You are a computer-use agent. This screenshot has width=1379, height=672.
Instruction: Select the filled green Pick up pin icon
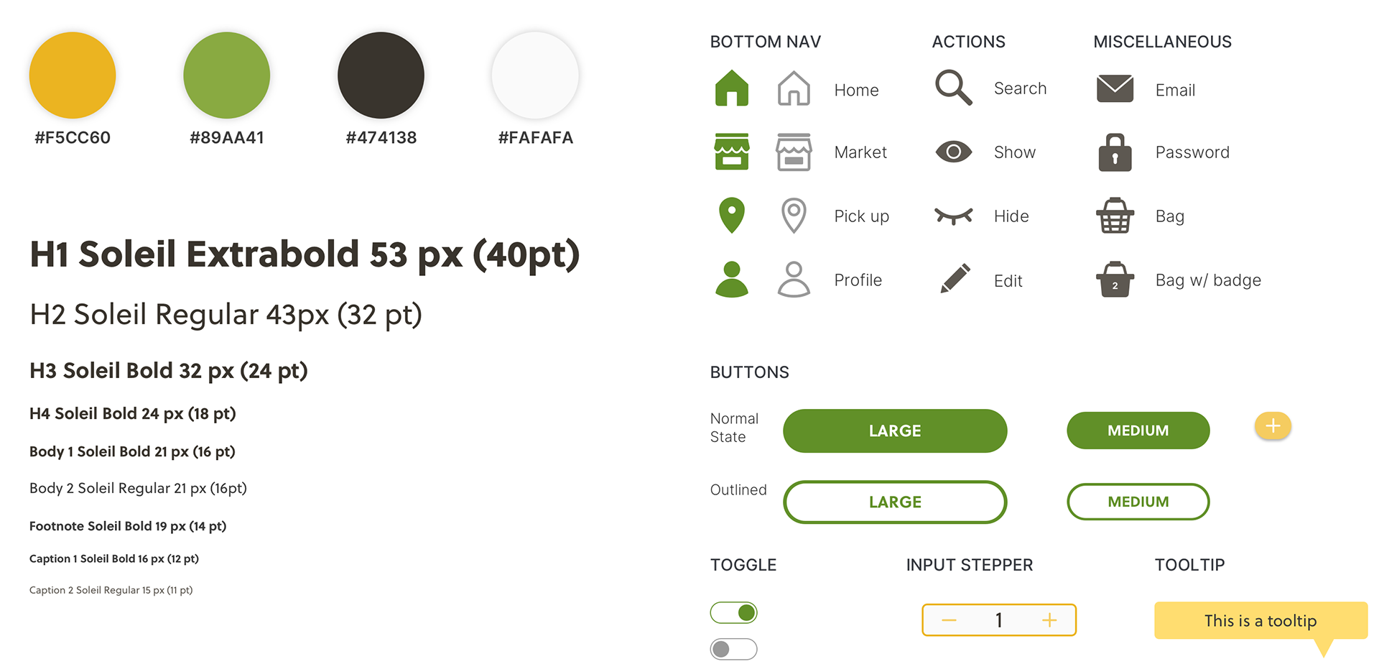click(x=732, y=215)
